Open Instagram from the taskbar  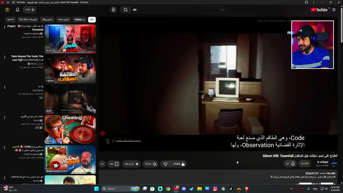coord(215,189)
